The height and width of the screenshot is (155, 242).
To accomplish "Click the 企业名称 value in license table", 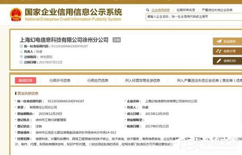I will (x=171, y=101).
